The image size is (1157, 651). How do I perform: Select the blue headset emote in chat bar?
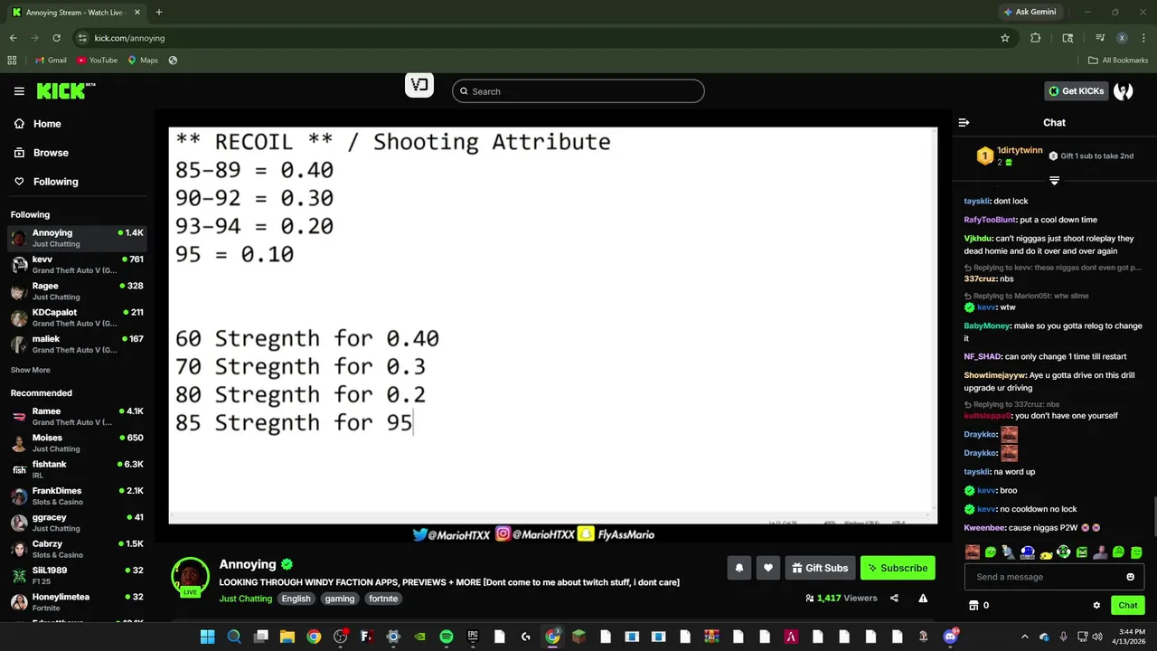(x=1027, y=552)
